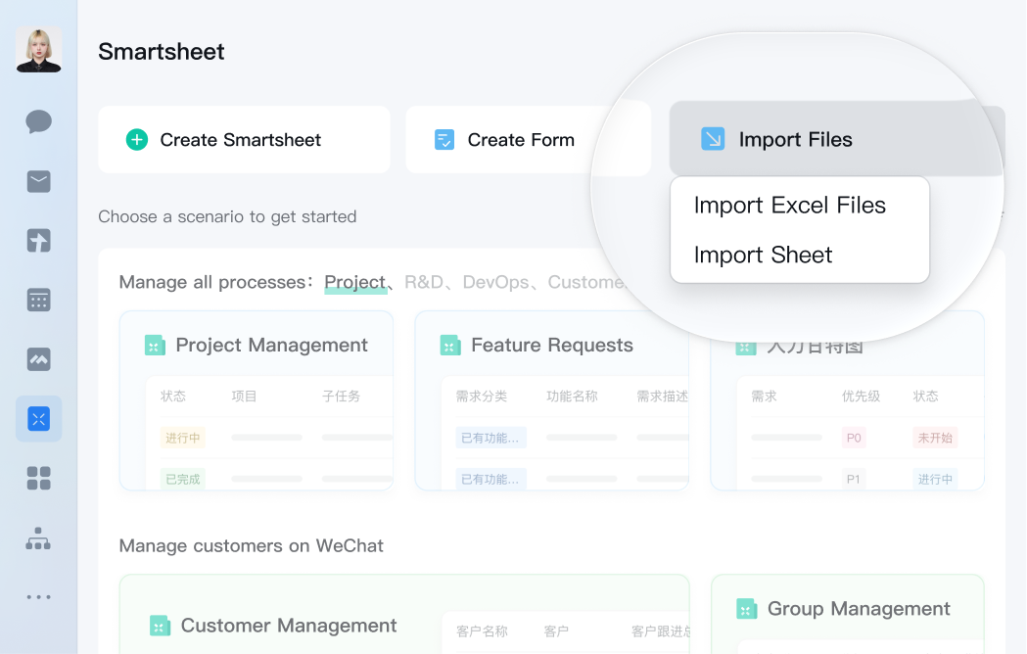Expand the more options ellipsis in sidebar
The width and height of the screenshot is (1027, 654).
coord(38,596)
